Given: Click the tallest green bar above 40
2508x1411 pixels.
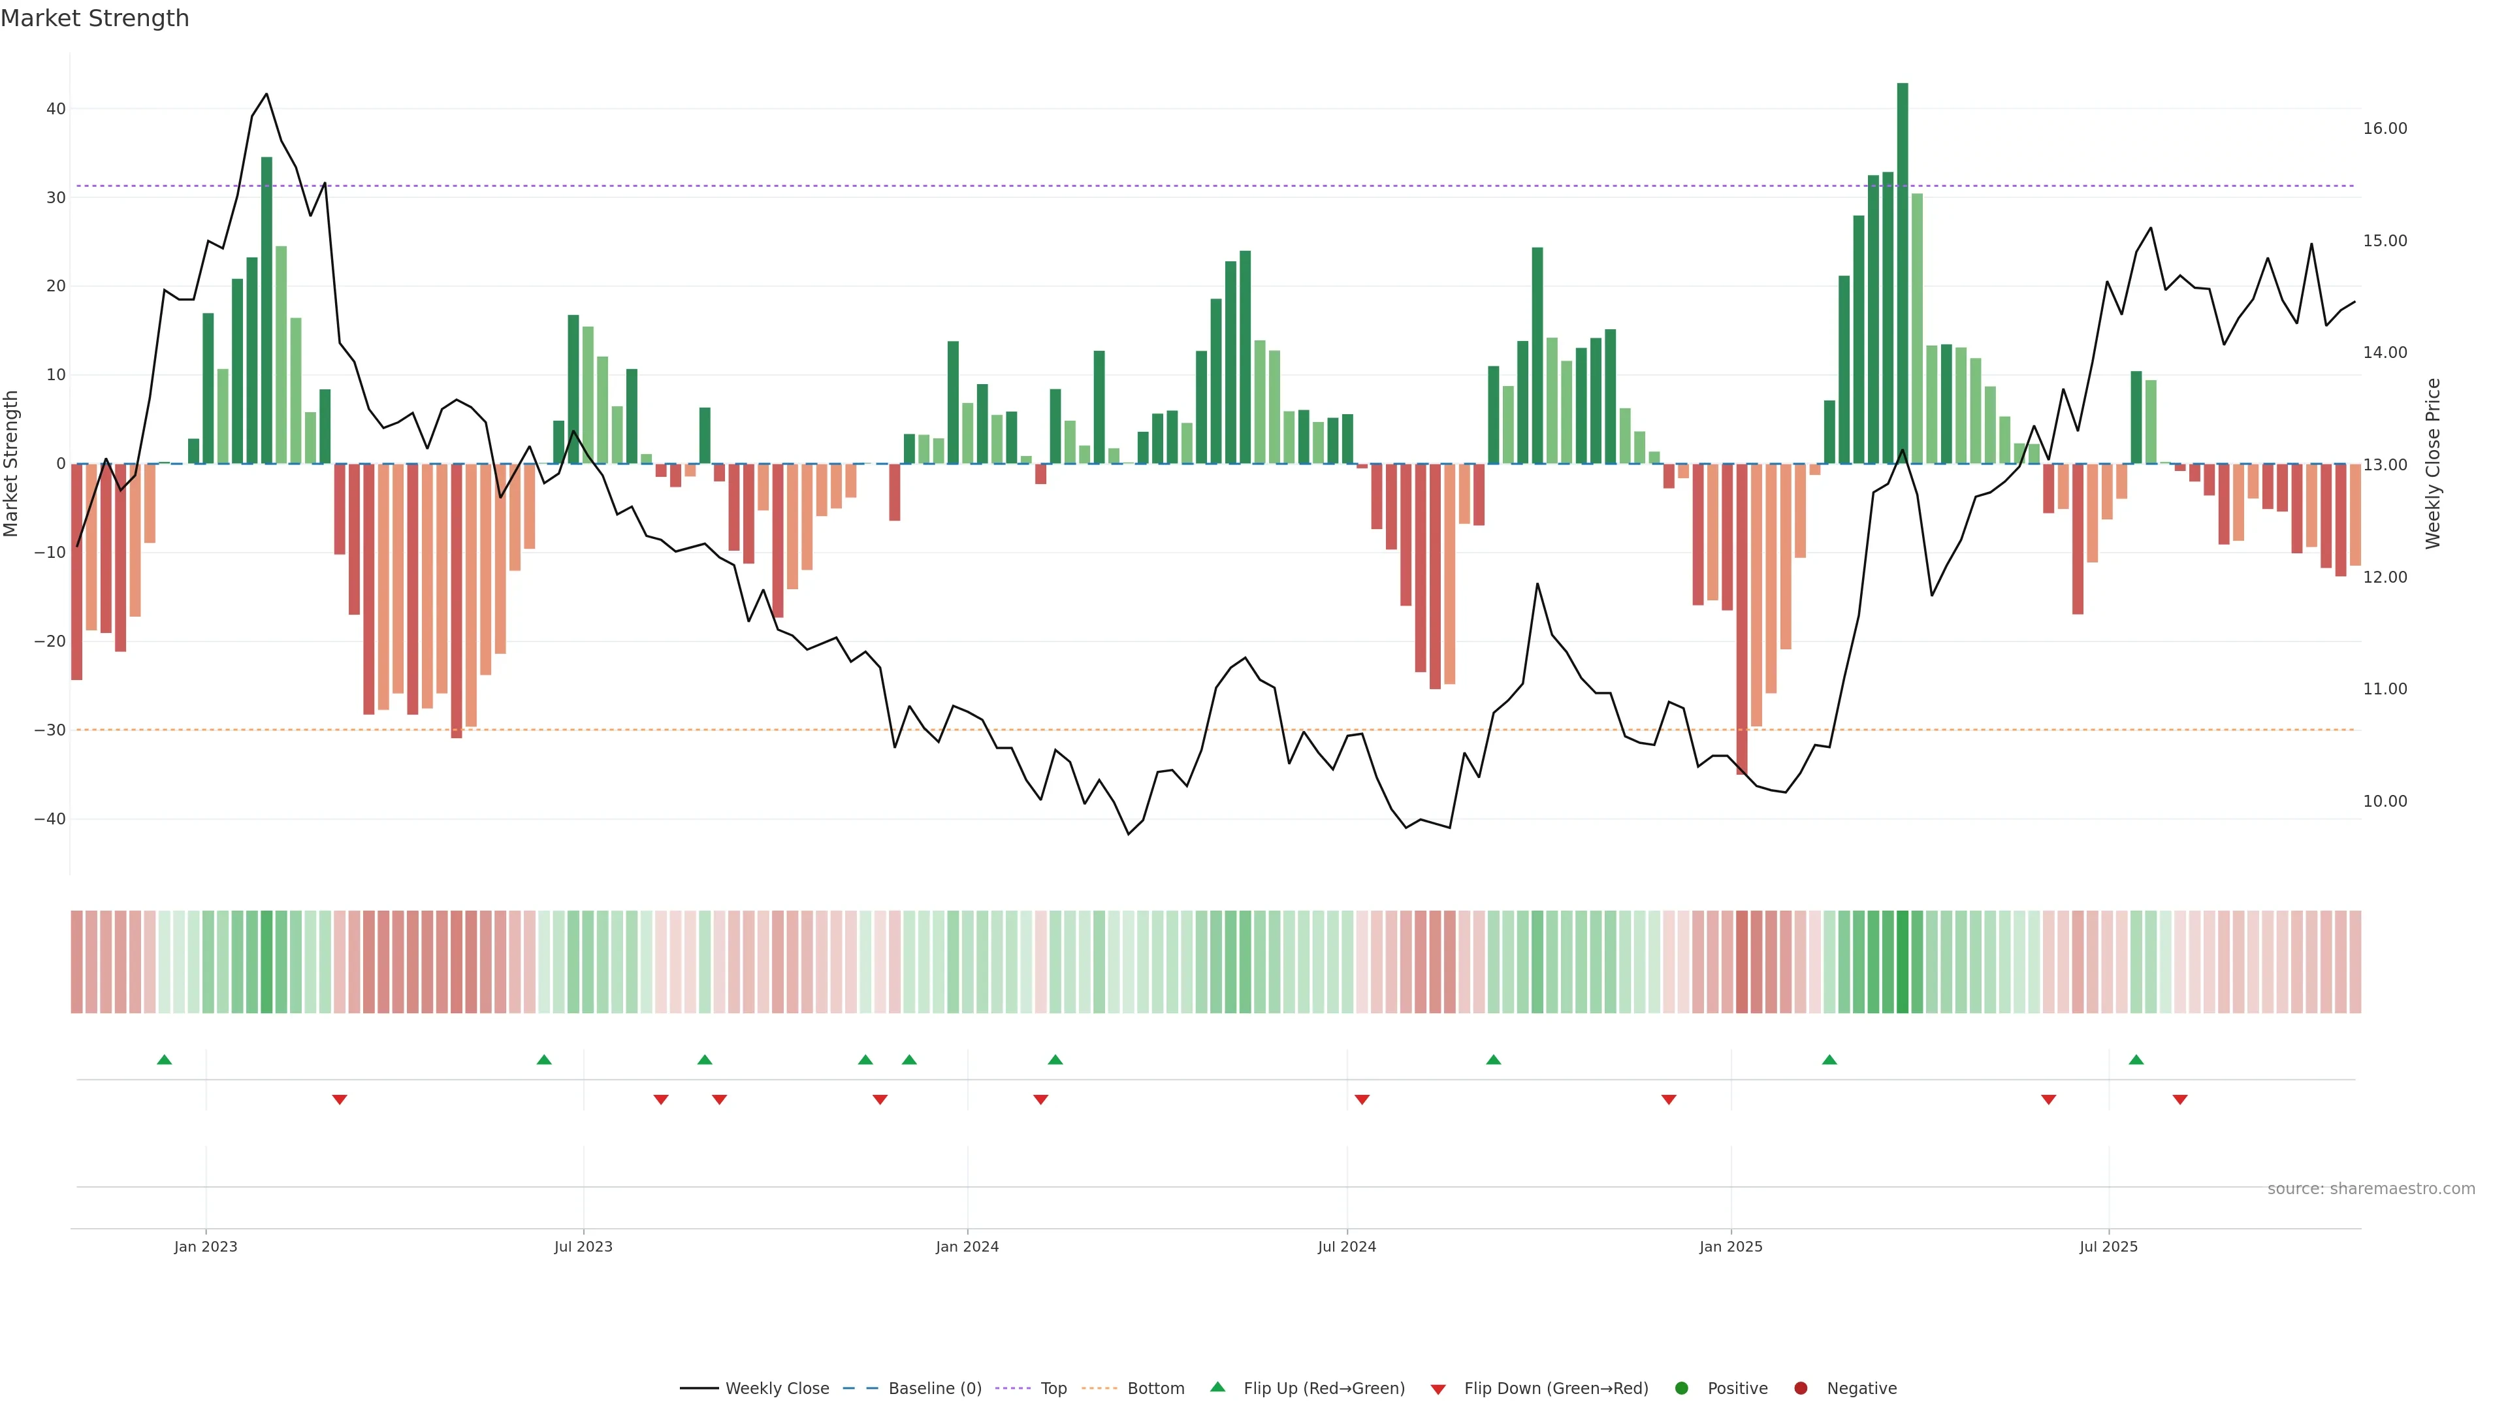Looking at the screenshot, I should coord(1903,272).
